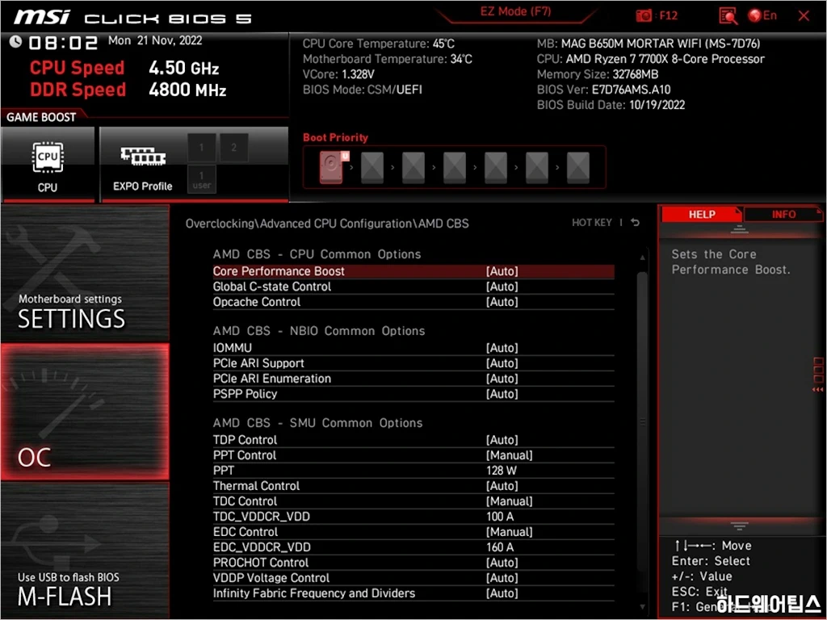The height and width of the screenshot is (620, 827).
Task: Click the side panel expand arrows
Action: [818, 390]
